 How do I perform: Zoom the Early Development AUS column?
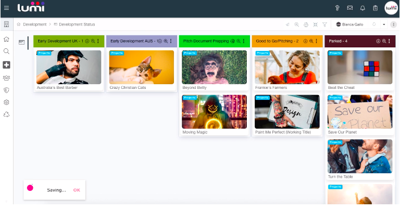pyautogui.click(x=166, y=41)
